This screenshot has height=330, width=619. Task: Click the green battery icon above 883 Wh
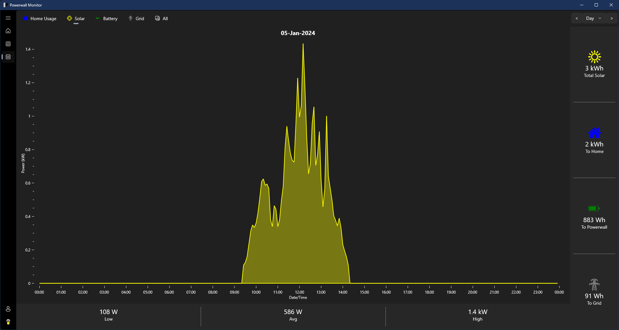coord(594,209)
